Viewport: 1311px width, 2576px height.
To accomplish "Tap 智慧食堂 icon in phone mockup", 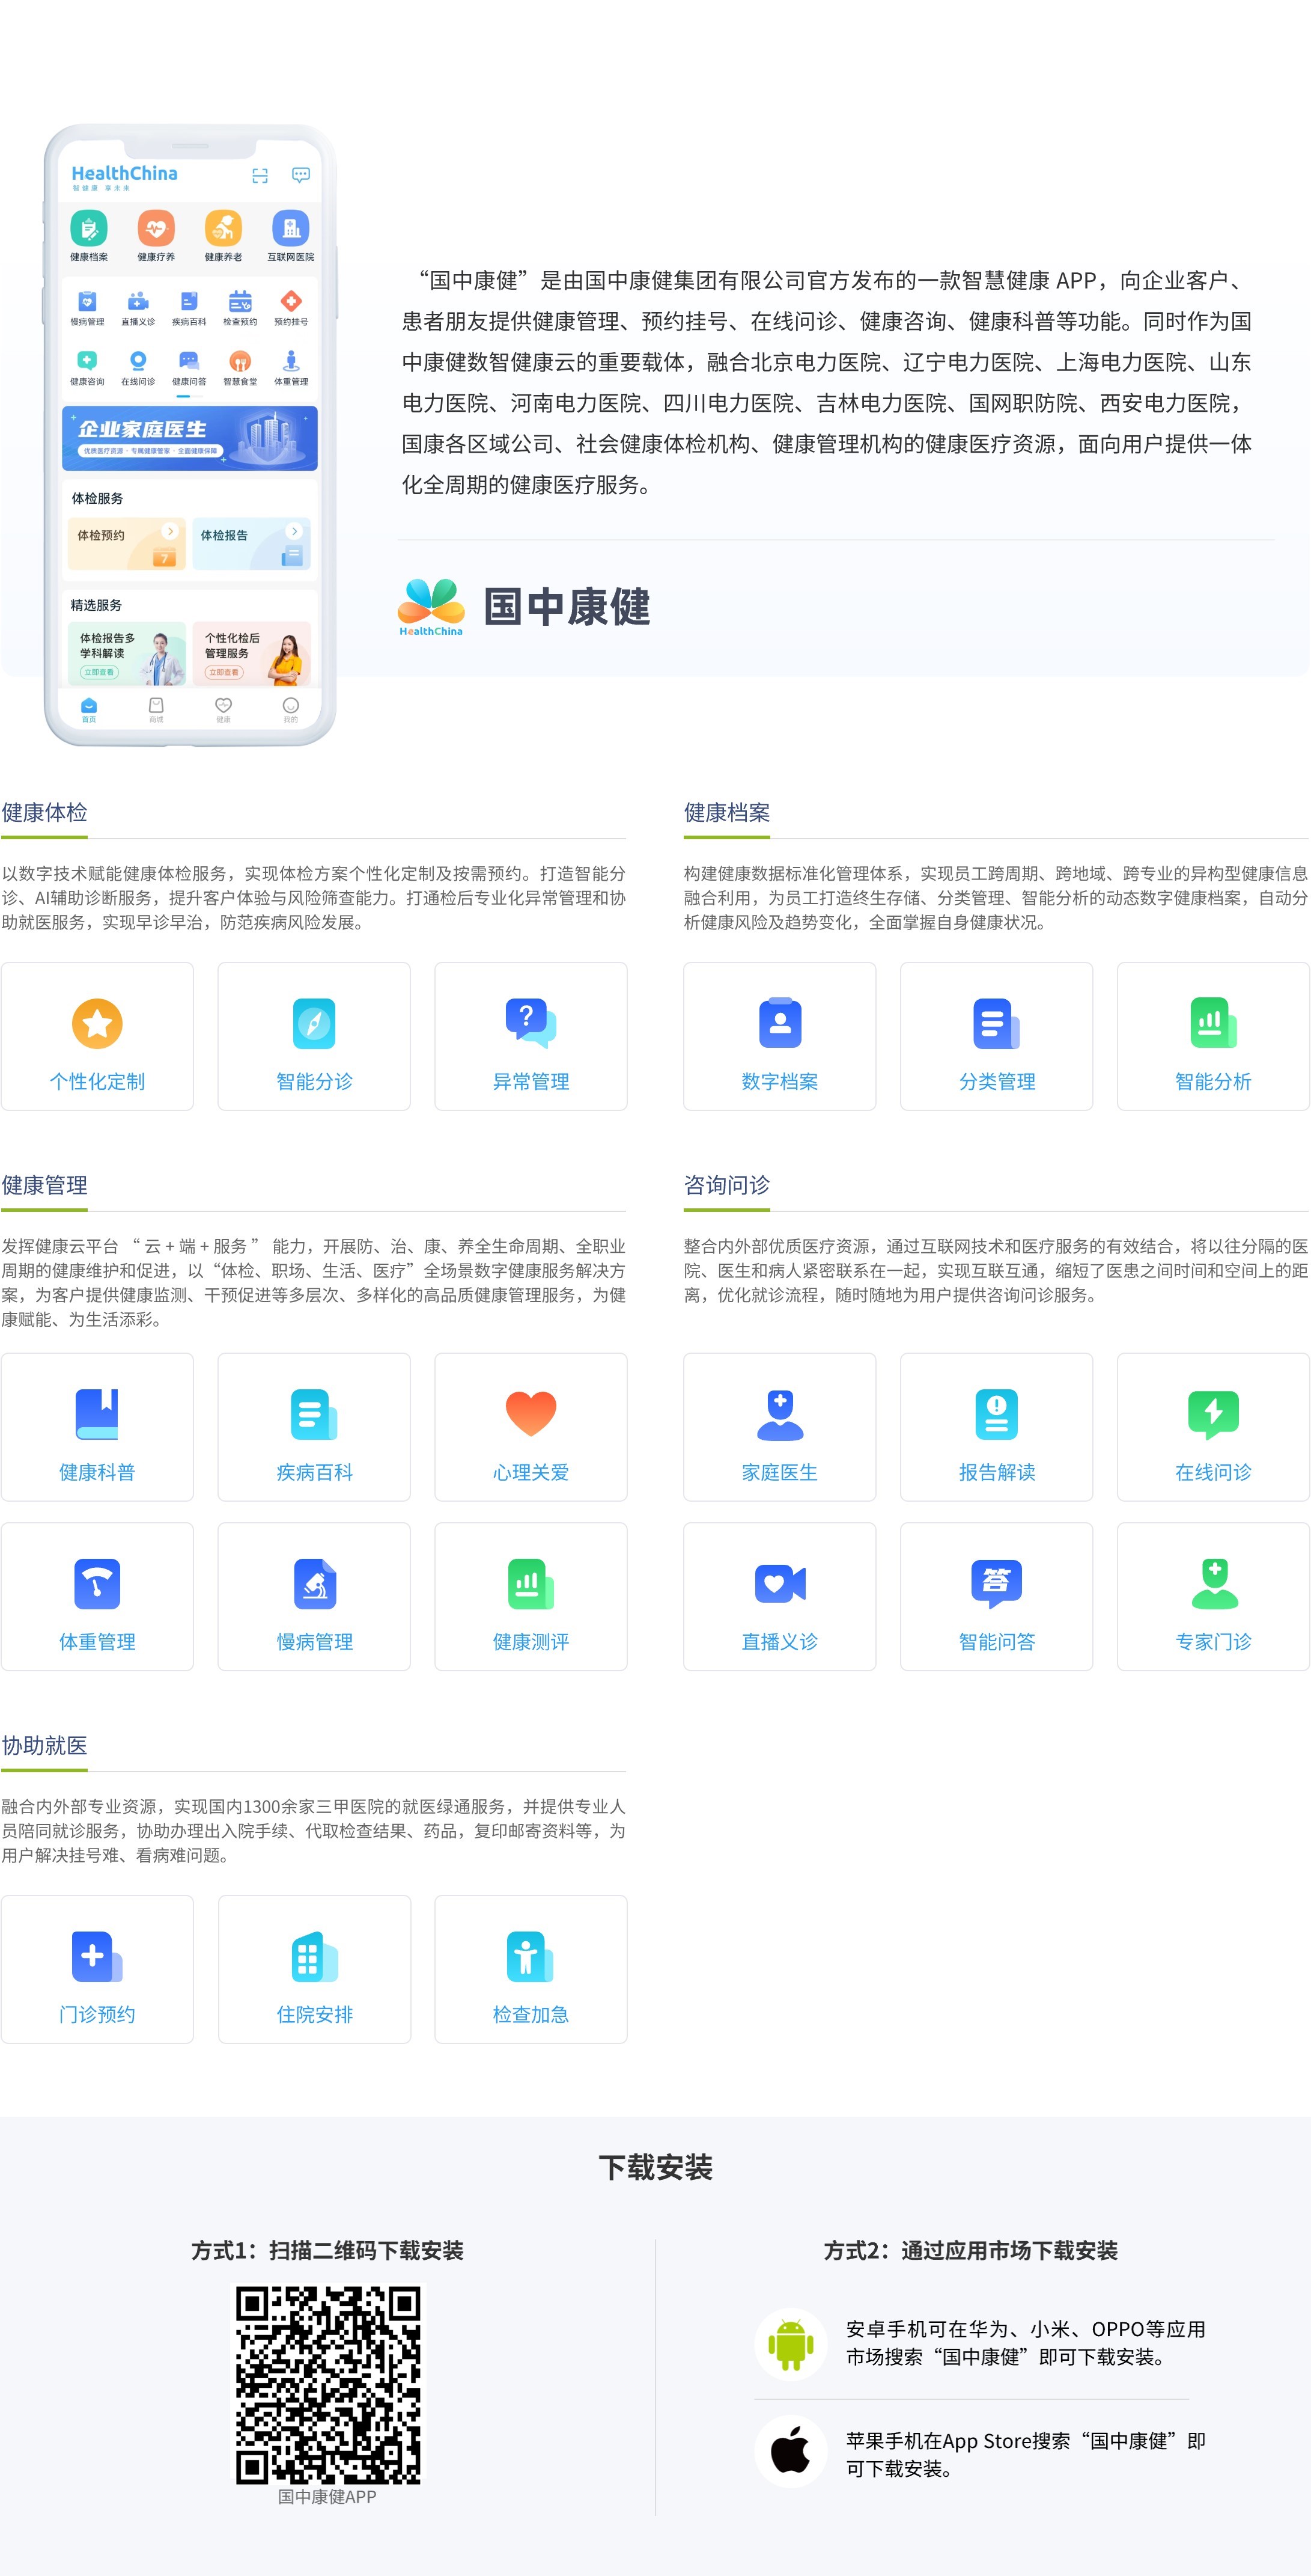I will tap(240, 361).
